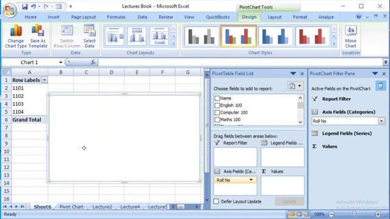Expand the Chart Styles gallery
This screenshot has width=390, height=219.
point(334,44)
